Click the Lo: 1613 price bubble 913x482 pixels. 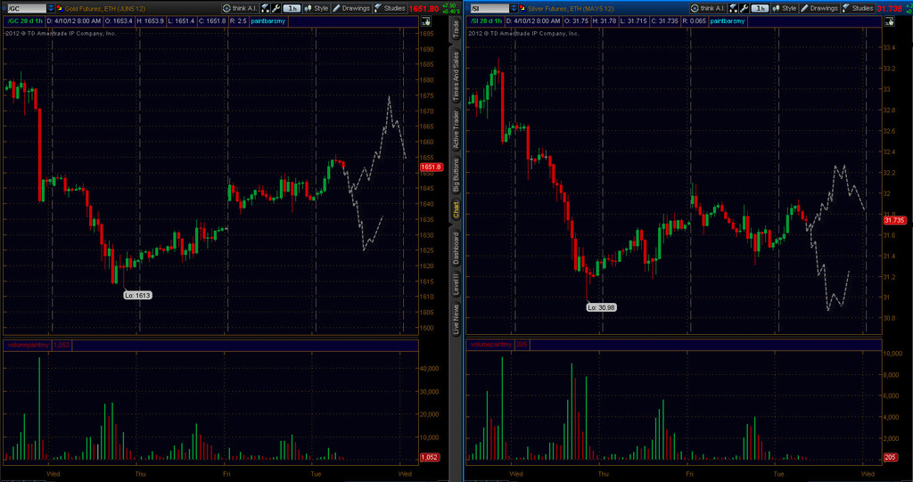137,295
